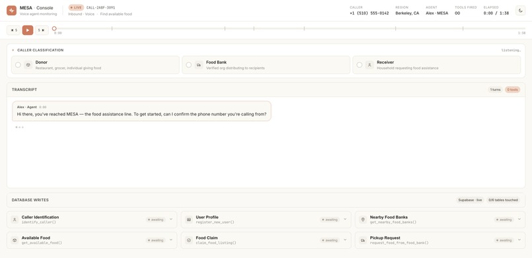Toggle dark mode with the moon icon
The image size is (532, 258).
521,11
